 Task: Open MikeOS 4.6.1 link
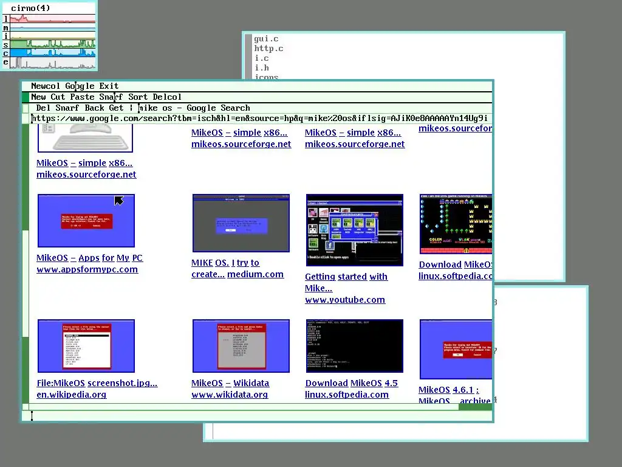click(449, 390)
